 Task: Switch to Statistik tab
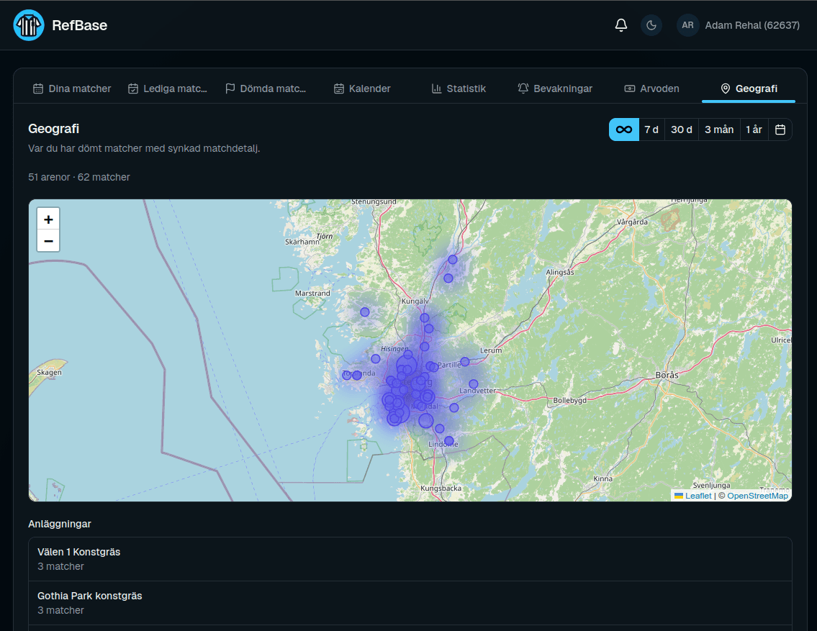(459, 88)
